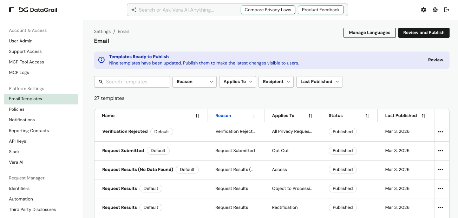This screenshot has height=218, width=458.
Task: Select Email Templates in the sidebar
Action: [x=25, y=99]
